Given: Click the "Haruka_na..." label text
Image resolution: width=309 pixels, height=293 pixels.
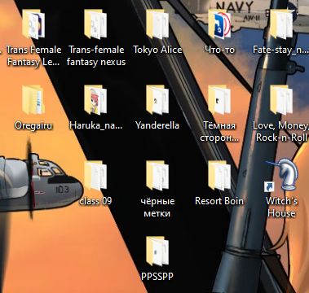Looking at the screenshot, I should [95, 125].
